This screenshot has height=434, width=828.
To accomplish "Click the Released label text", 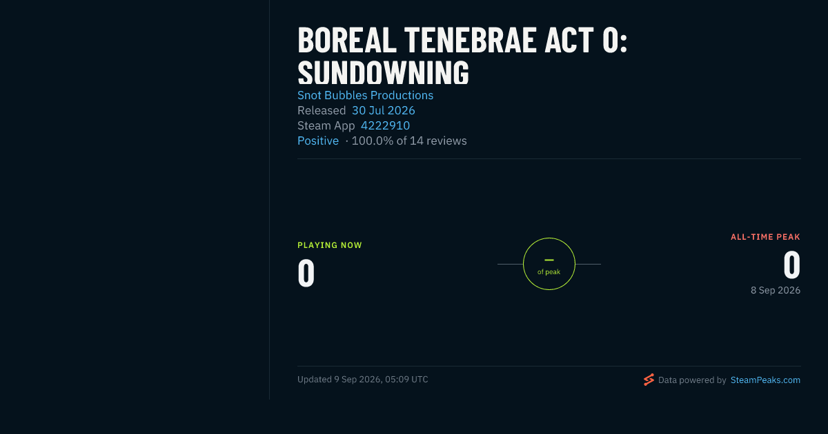I will [x=322, y=110].
